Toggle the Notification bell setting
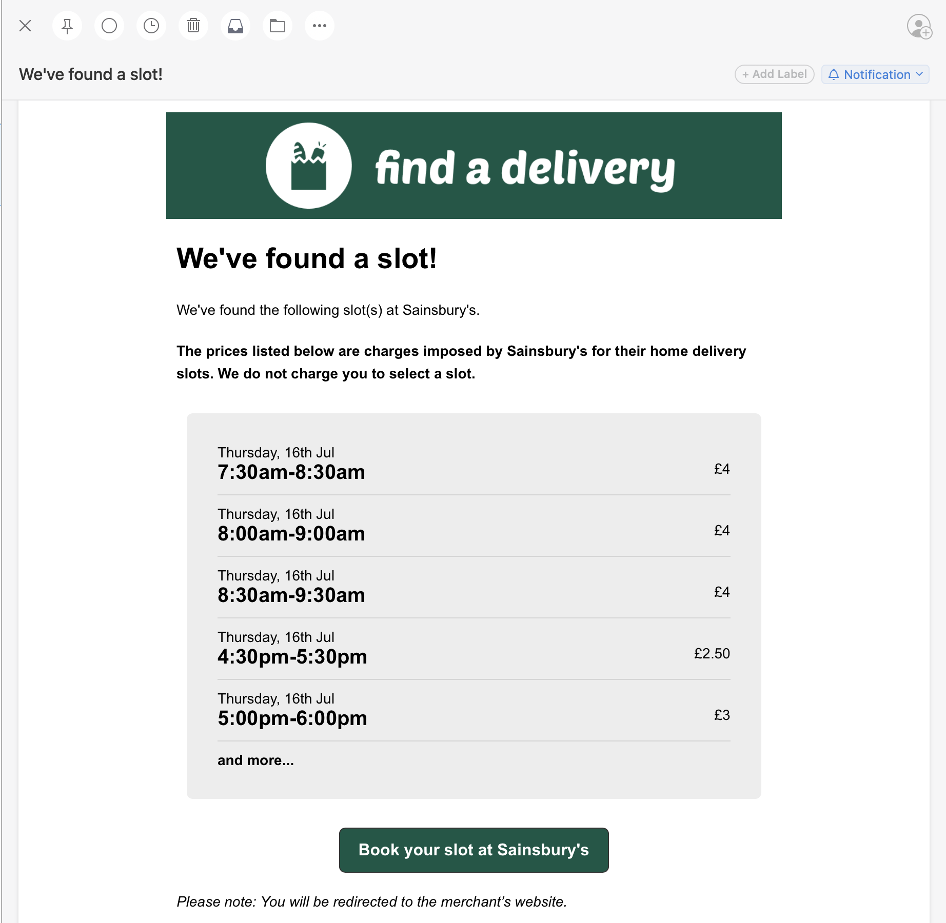The width and height of the screenshot is (946, 923). click(834, 74)
